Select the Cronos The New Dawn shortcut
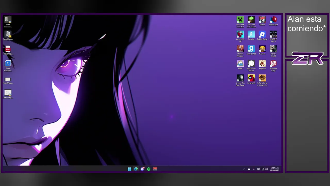The image size is (330, 186). pos(240,80)
